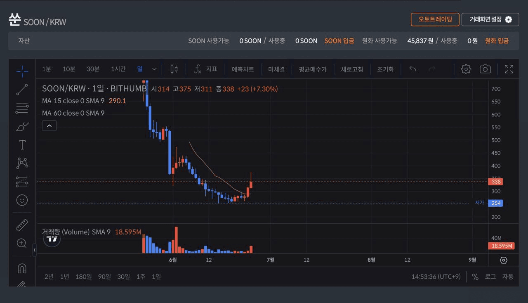The height and width of the screenshot is (303, 528).
Task: Toggle the magnet mode icon
Action: pos(22,268)
